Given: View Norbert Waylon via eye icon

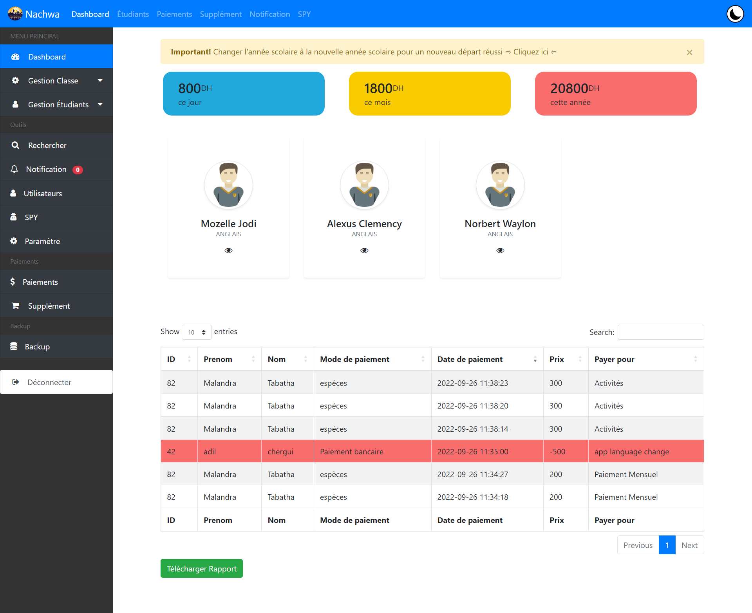Looking at the screenshot, I should (500, 250).
